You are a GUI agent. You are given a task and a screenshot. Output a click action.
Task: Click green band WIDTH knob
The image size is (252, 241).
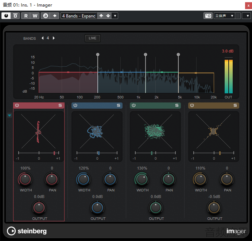pyautogui.click(x=142, y=179)
